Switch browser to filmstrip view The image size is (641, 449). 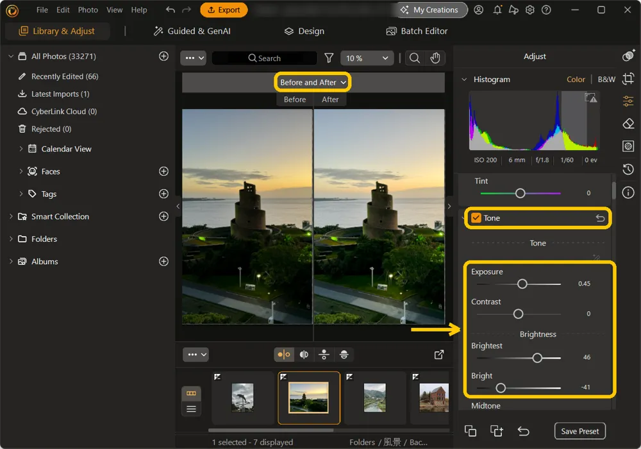click(191, 393)
